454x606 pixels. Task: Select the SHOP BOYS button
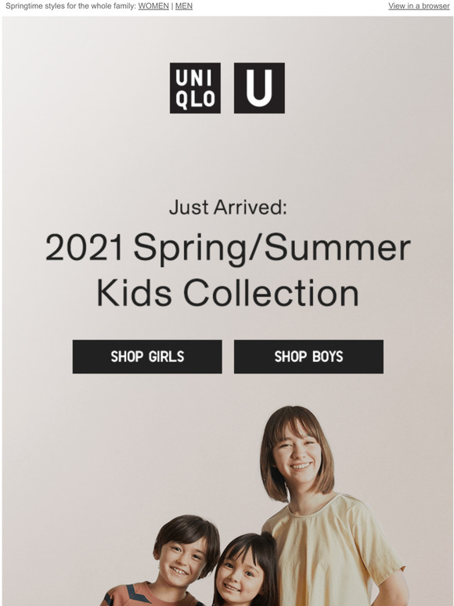pyautogui.click(x=308, y=357)
